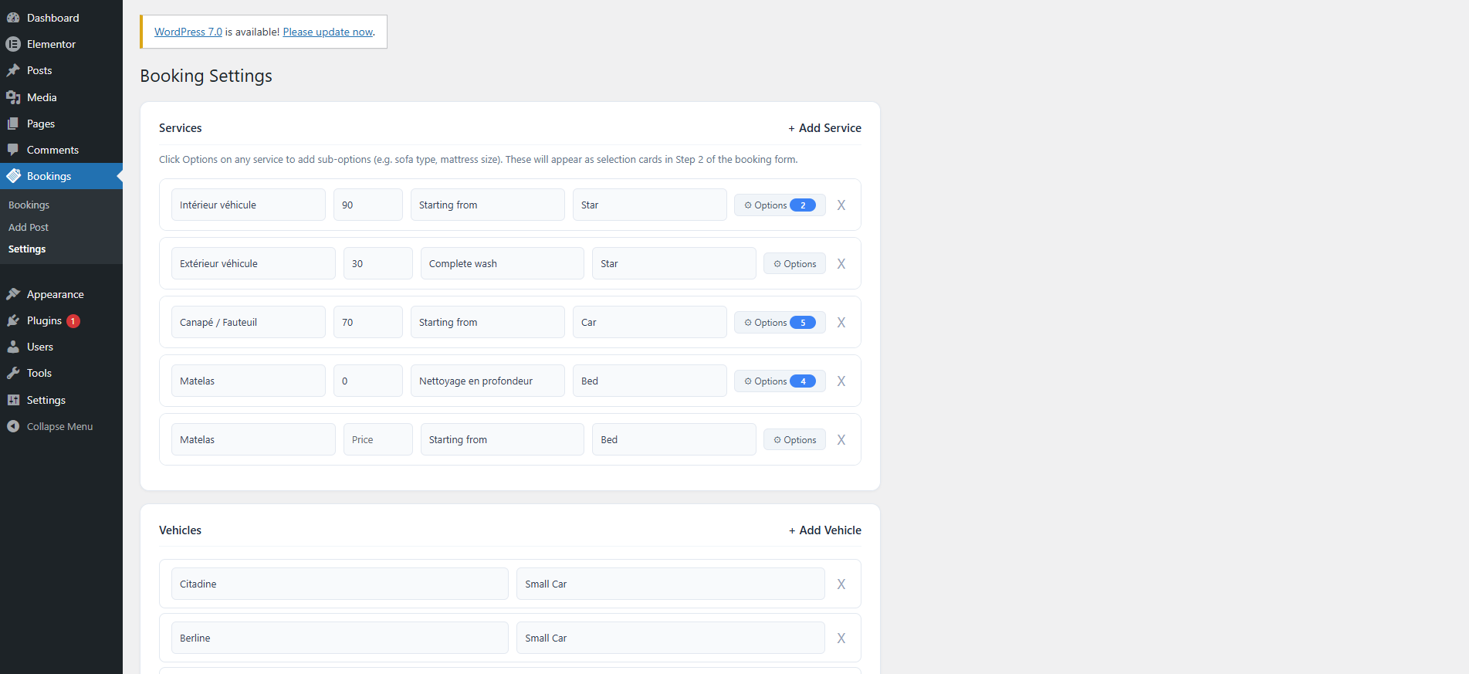Image resolution: width=1469 pixels, height=674 pixels.
Task: Edit the Nettoyage en profondeur field
Action: click(x=488, y=381)
